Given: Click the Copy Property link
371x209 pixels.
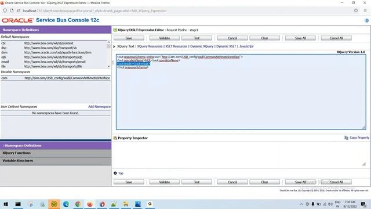Looking at the screenshot, I should coord(359,138).
